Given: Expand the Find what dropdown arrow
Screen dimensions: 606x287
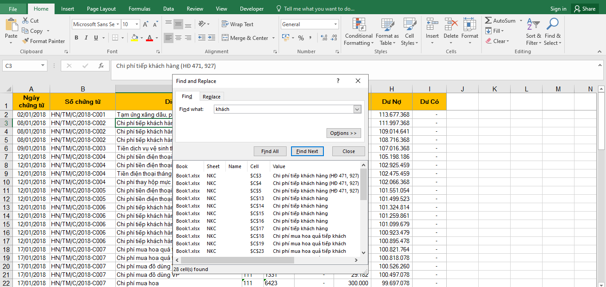Looking at the screenshot, I should [x=357, y=109].
